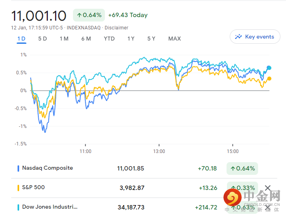Click the Nasdaq row 0.64% badge

[242, 169]
